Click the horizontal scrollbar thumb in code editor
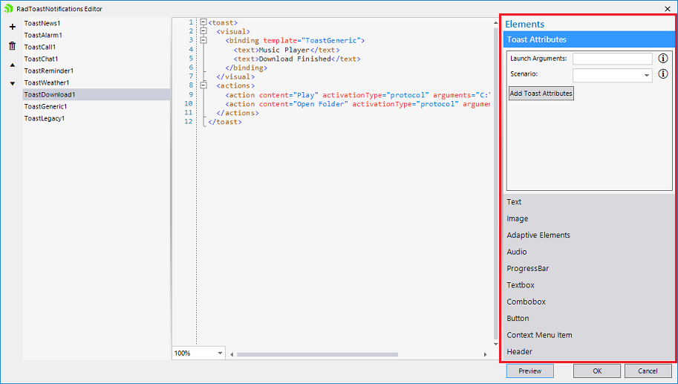This screenshot has width=678, height=384. [317, 354]
